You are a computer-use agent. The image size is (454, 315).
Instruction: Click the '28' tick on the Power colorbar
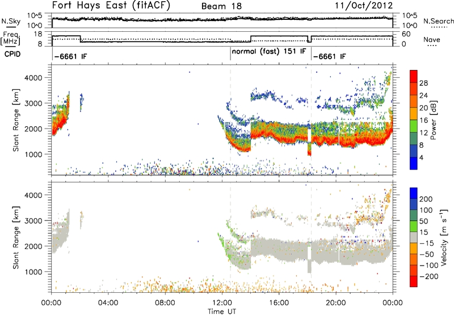[423, 83]
